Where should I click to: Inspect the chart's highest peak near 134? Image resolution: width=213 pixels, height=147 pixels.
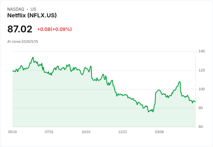33,57
